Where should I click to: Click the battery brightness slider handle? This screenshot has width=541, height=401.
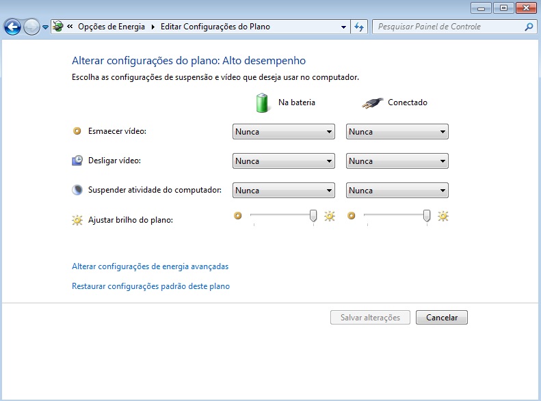tap(313, 216)
